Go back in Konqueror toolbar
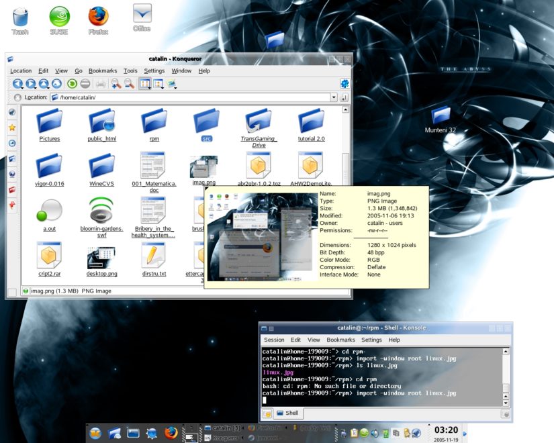Viewport: 554px width, 443px height. pyautogui.click(x=17, y=84)
